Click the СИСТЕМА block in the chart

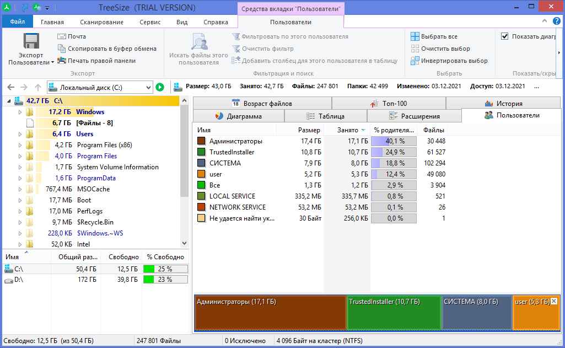(477, 313)
